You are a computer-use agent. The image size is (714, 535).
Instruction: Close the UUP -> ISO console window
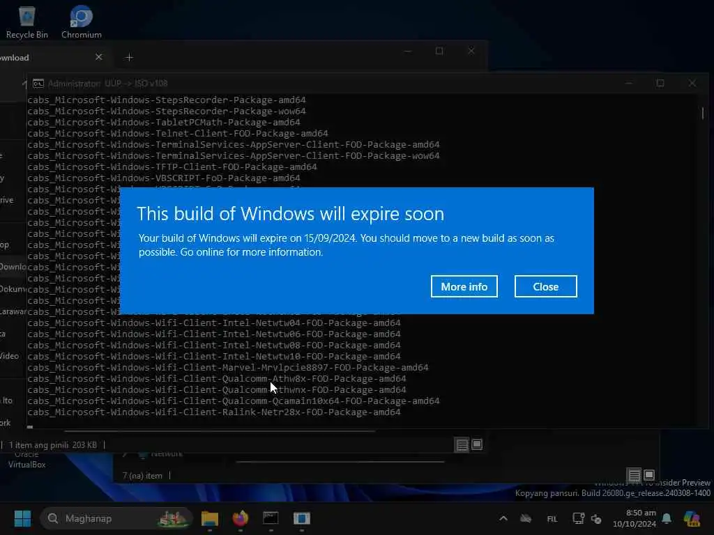tap(692, 84)
